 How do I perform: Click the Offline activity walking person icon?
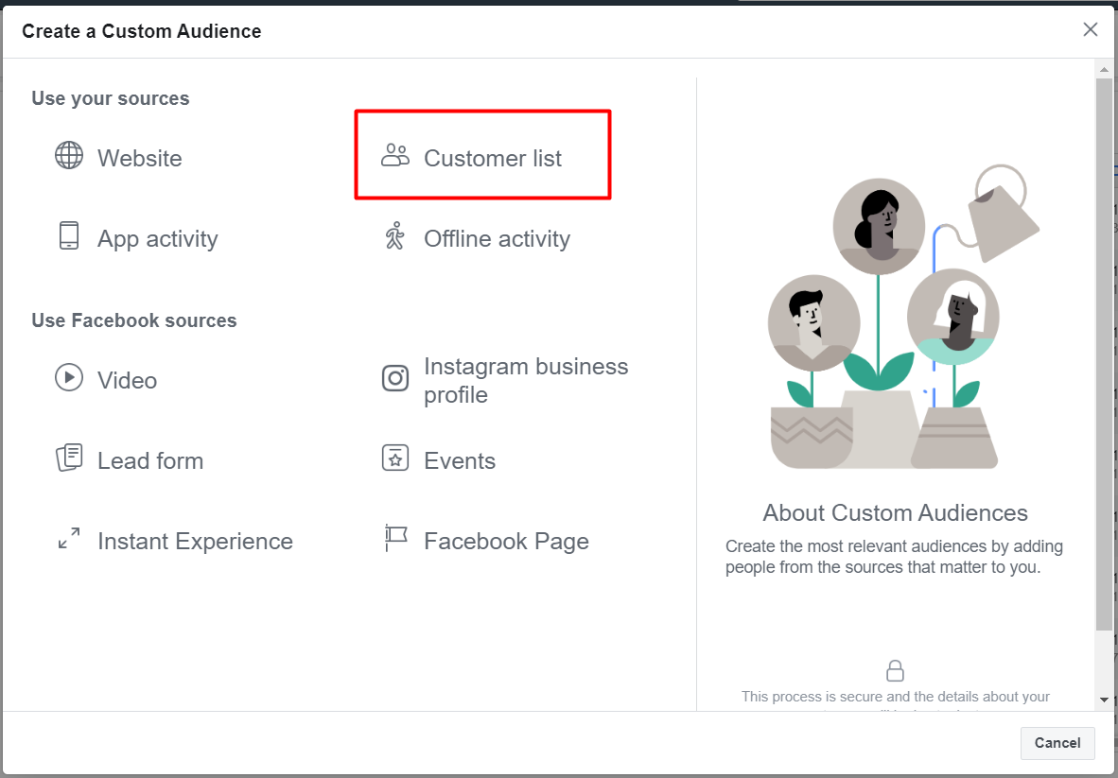pos(395,235)
